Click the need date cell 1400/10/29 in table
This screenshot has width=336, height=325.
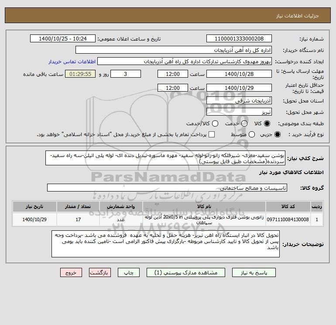tap(34, 219)
